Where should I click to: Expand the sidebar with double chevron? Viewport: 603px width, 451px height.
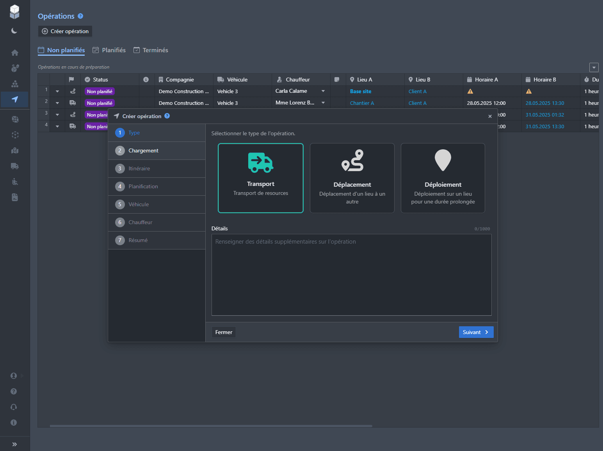tap(14, 444)
